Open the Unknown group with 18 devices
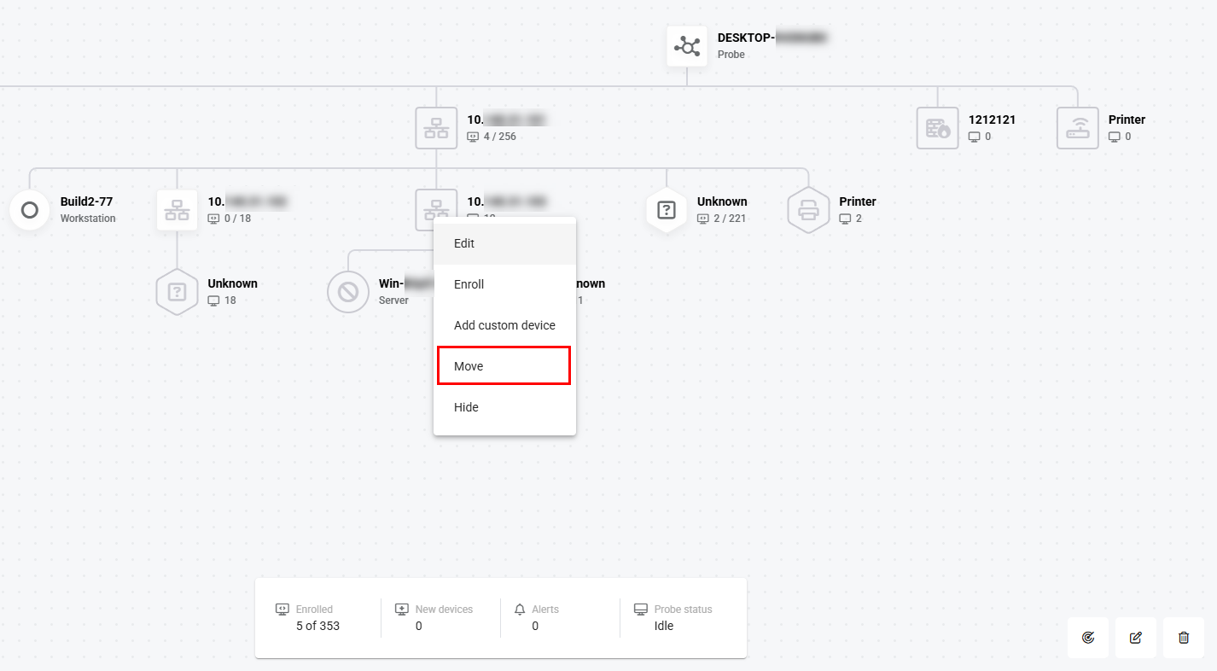Viewport: 1217px width, 671px height. coord(177,292)
